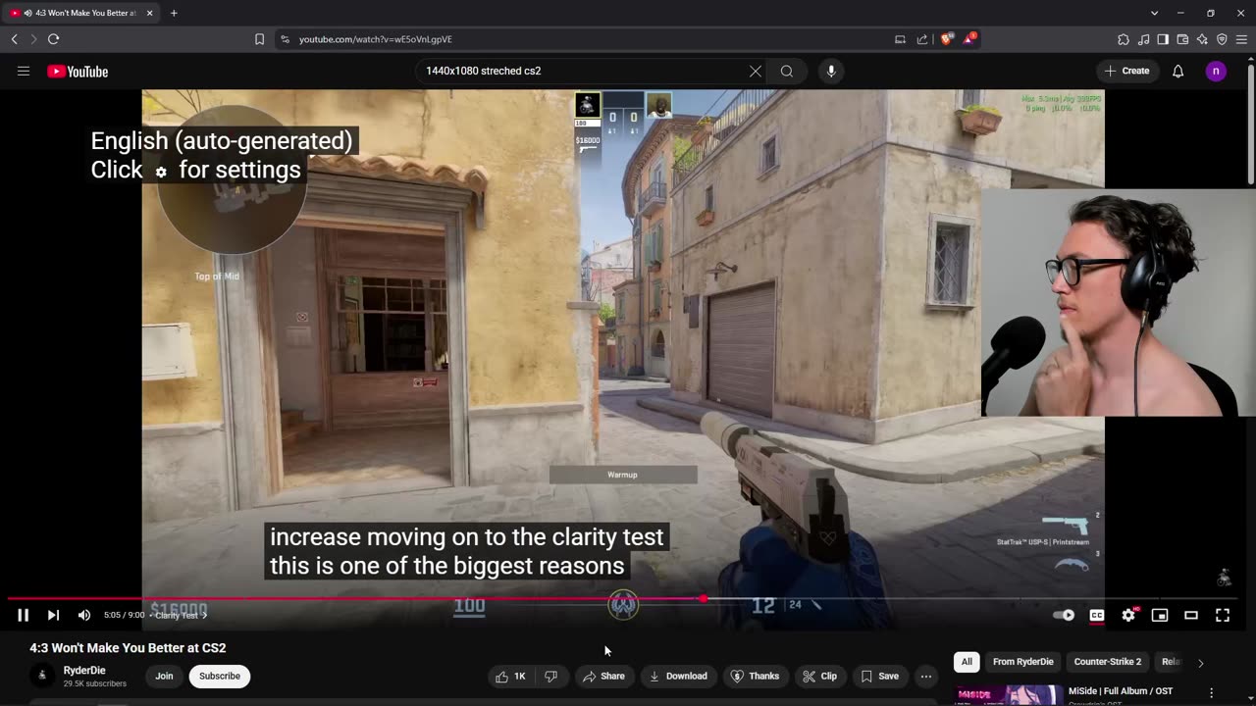Reload the page
This screenshot has height=706, width=1256.
[53, 39]
